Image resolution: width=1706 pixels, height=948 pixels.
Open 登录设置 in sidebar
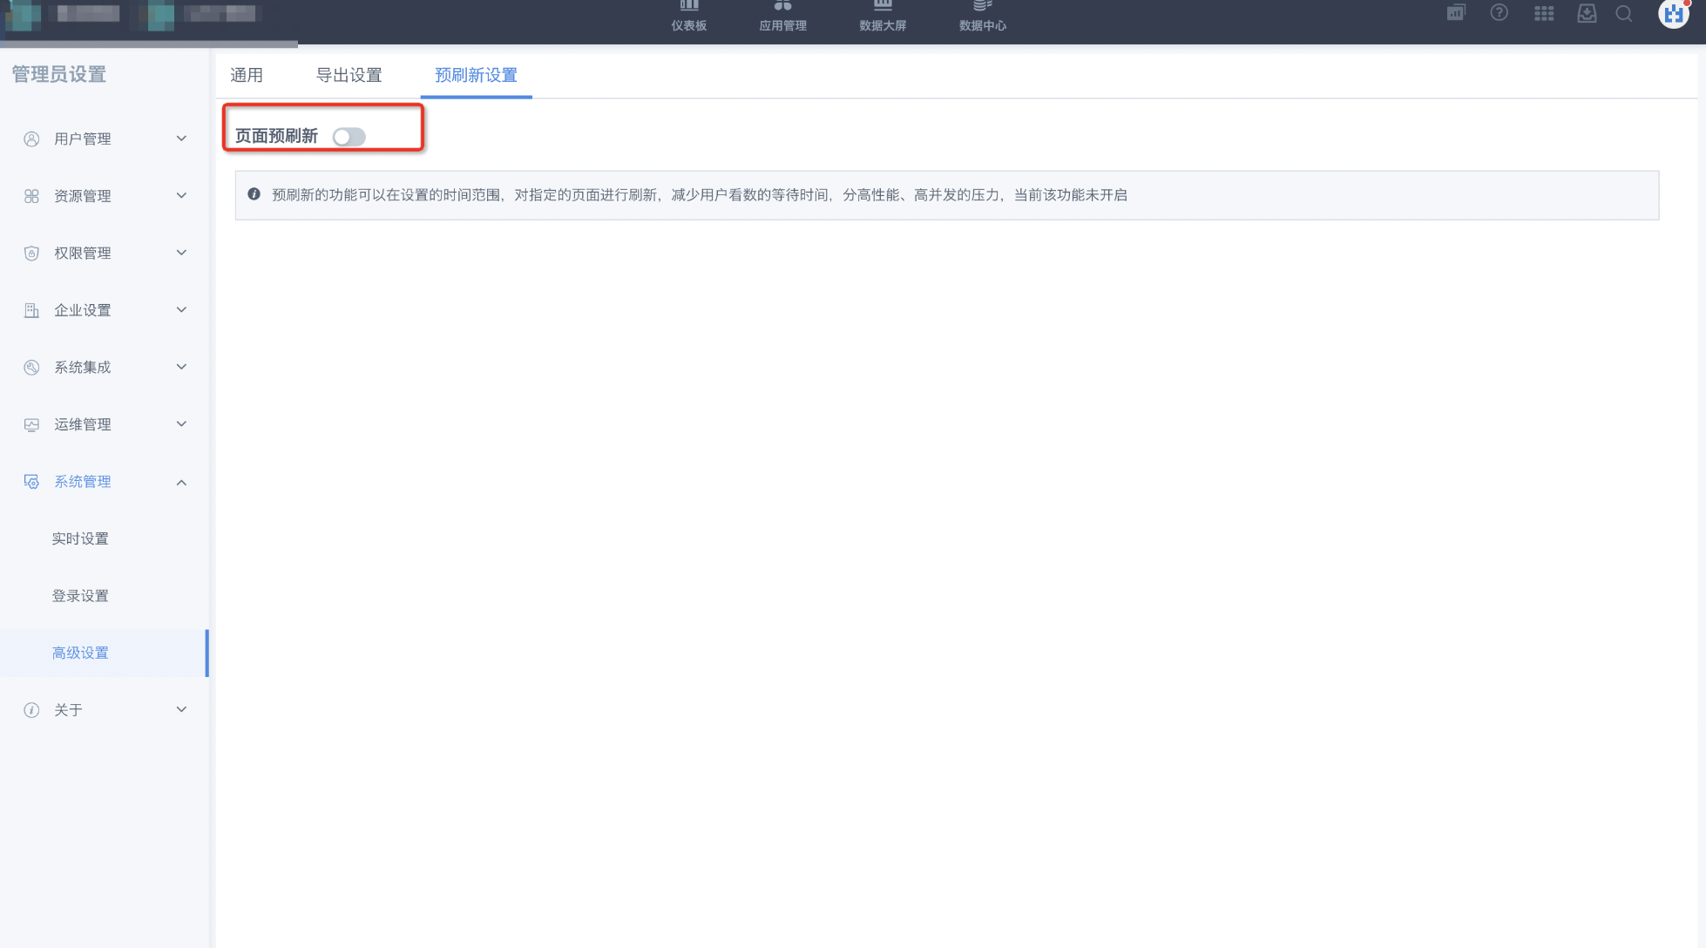pyautogui.click(x=80, y=596)
